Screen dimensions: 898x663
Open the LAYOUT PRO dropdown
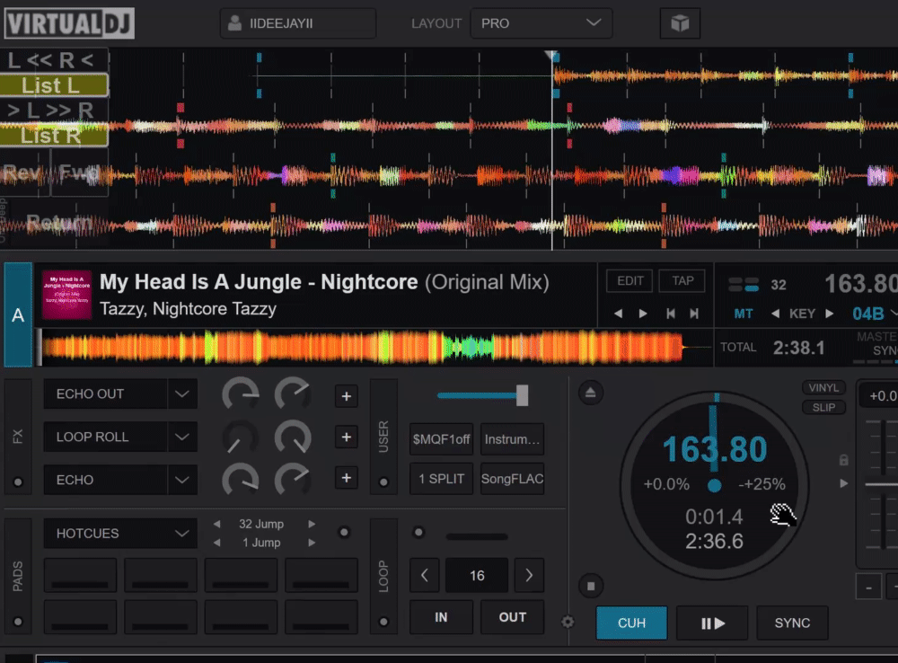pyautogui.click(x=541, y=23)
